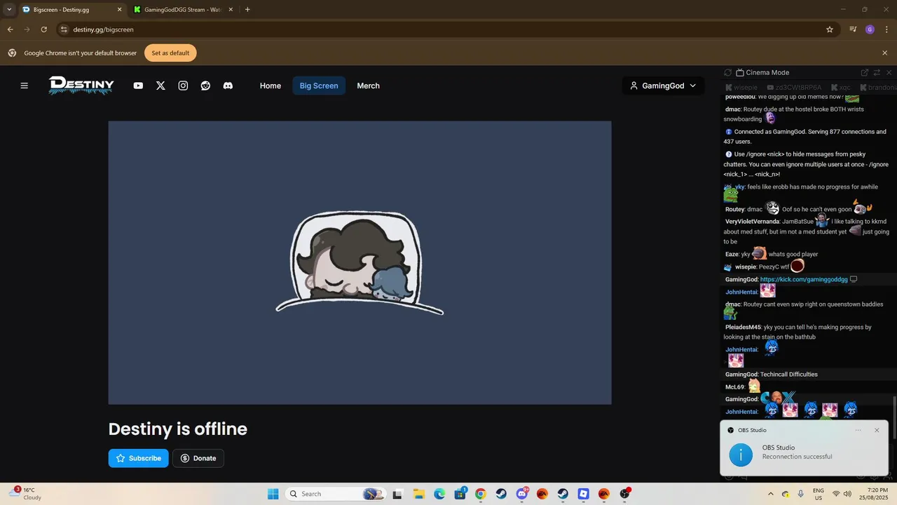The image size is (897, 505).
Task: Expand the GamingGod account dropdown
Action: (663, 86)
